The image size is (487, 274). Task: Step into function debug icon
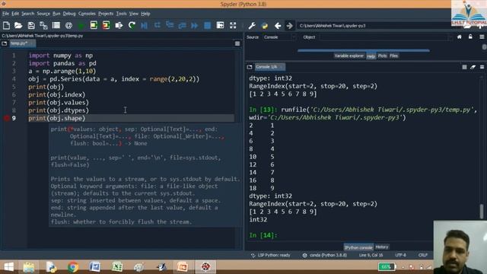tap(170, 25)
